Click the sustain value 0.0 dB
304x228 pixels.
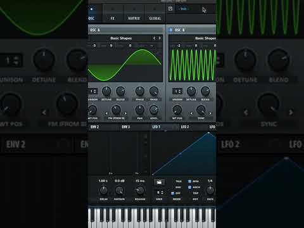(120, 181)
